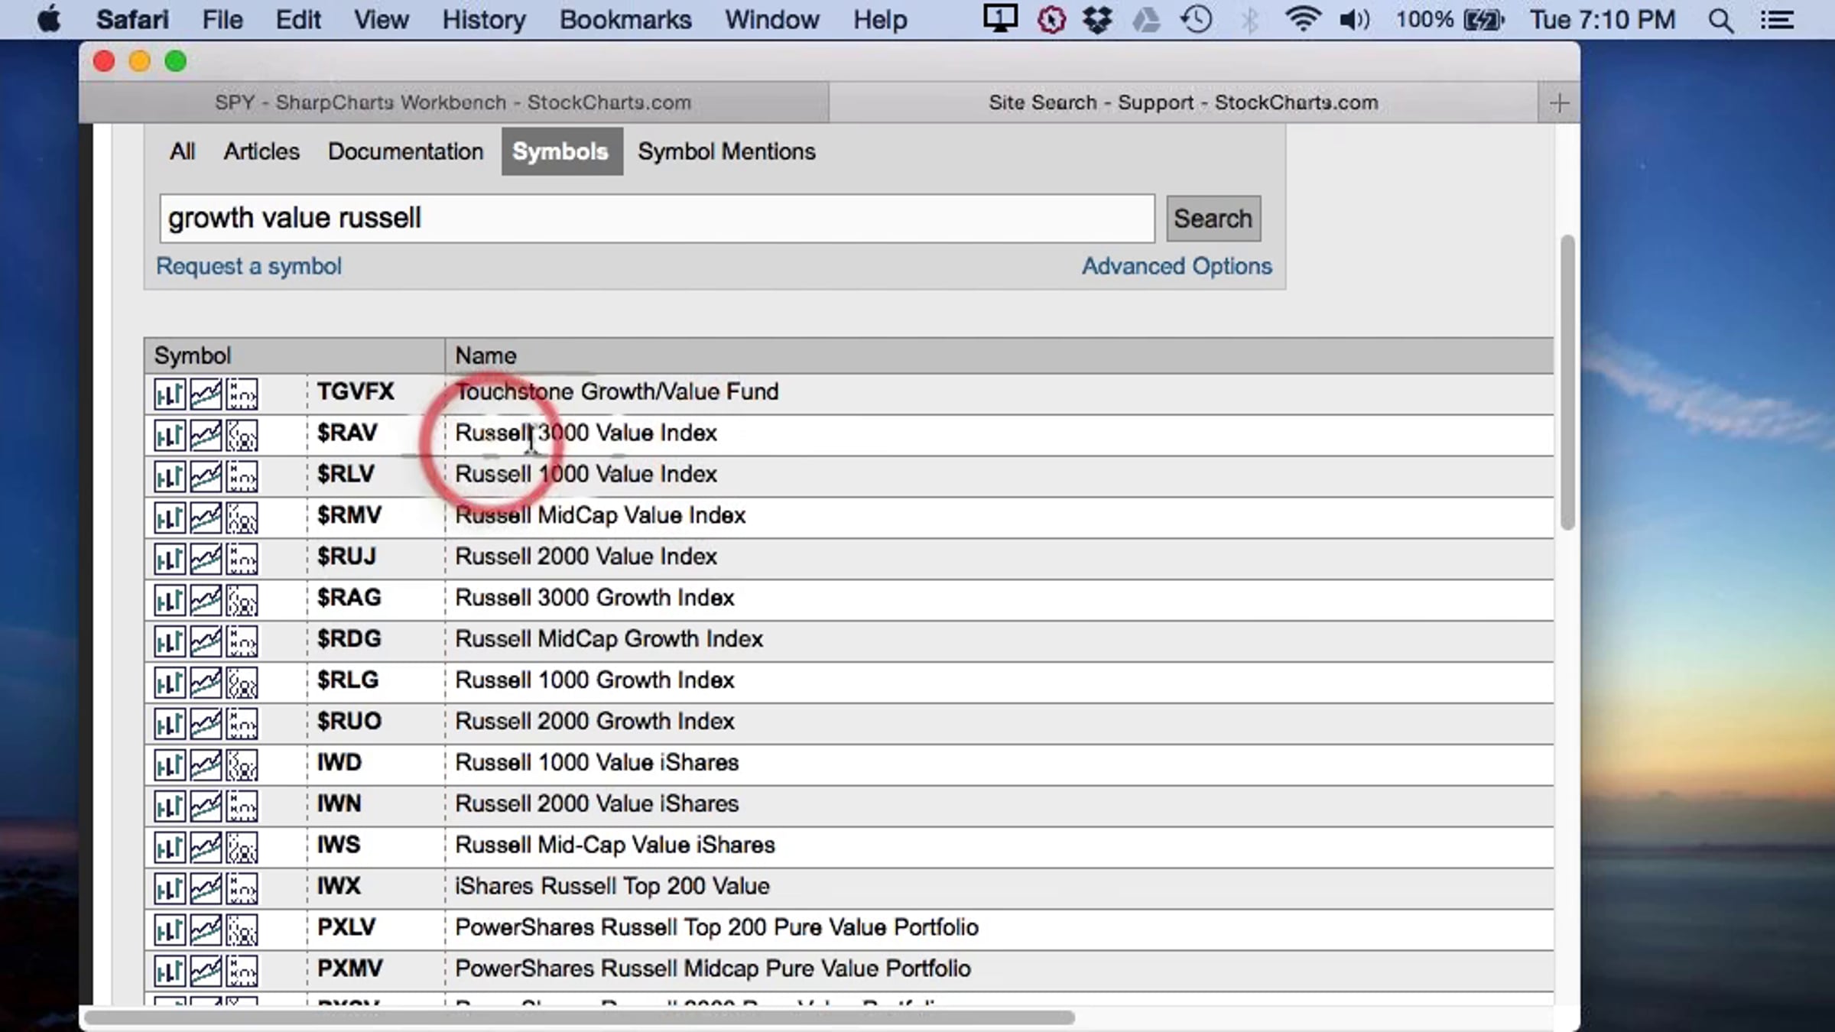The image size is (1835, 1032).
Task: Add a new Safari tab
Action: [x=1559, y=102]
